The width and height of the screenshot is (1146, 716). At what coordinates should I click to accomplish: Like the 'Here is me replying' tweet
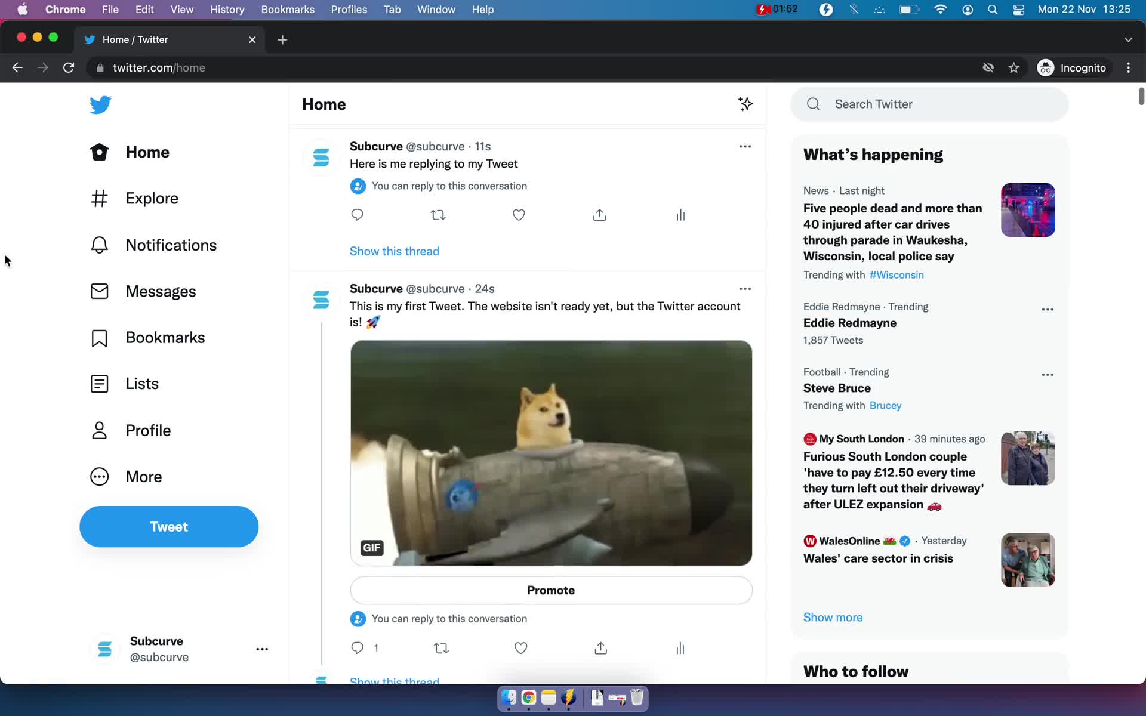[x=519, y=215]
